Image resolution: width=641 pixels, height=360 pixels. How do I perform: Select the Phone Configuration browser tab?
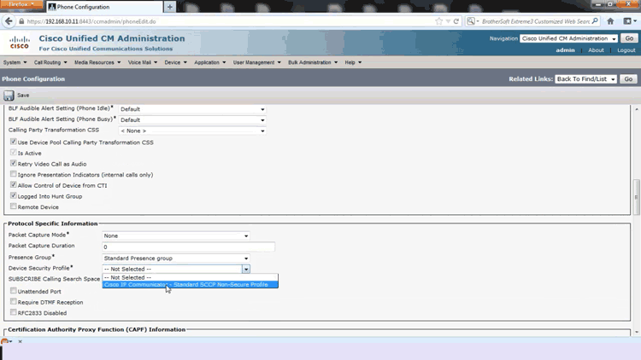tap(104, 7)
